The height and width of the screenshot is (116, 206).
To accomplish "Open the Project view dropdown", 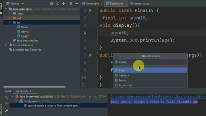I will tap(23, 4).
